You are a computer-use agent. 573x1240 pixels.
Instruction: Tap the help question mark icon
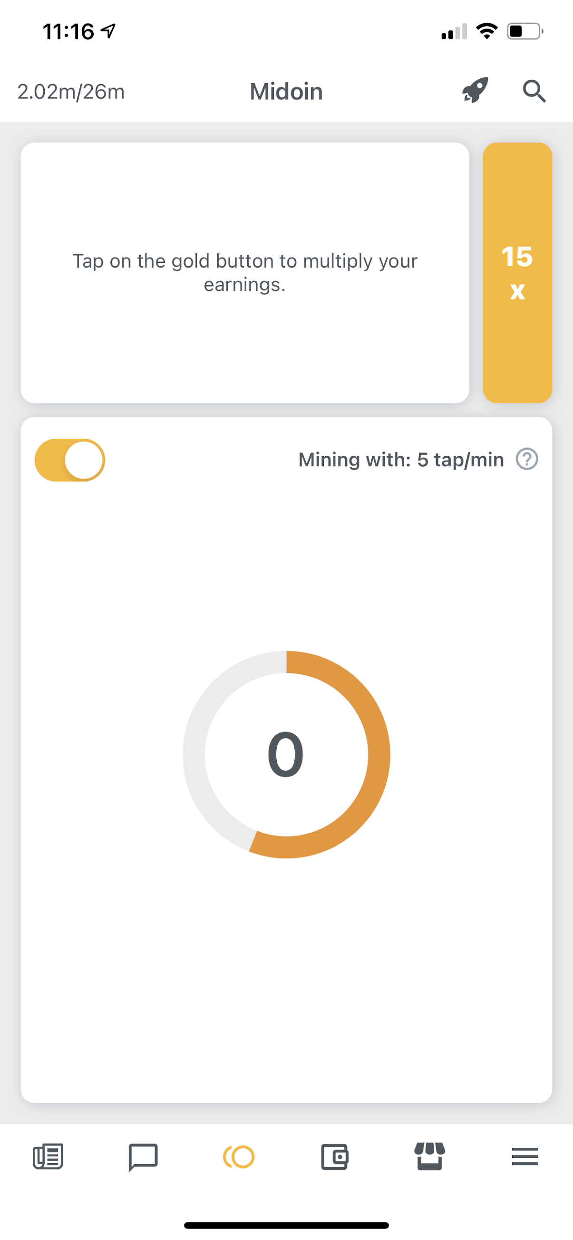click(527, 459)
